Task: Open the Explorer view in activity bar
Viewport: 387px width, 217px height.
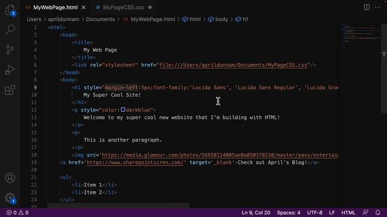Action: (x=10, y=10)
